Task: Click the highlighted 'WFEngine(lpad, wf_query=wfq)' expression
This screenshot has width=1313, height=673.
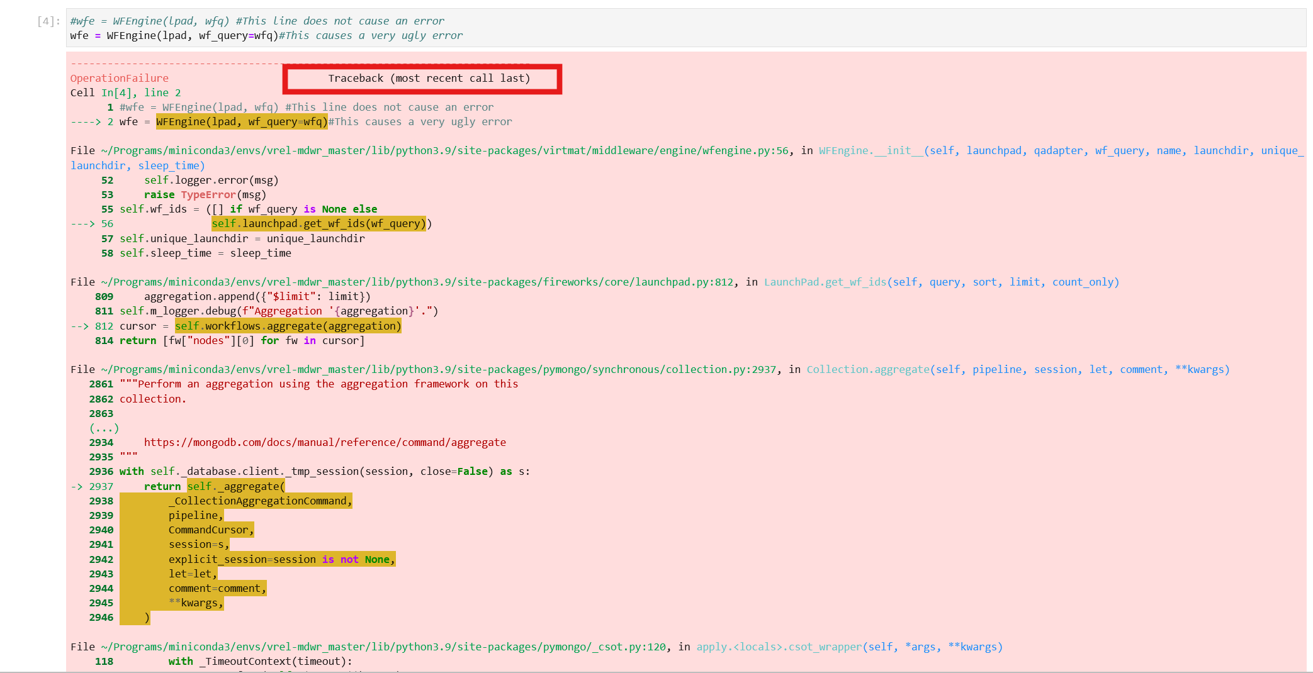Action: click(242, 121)
